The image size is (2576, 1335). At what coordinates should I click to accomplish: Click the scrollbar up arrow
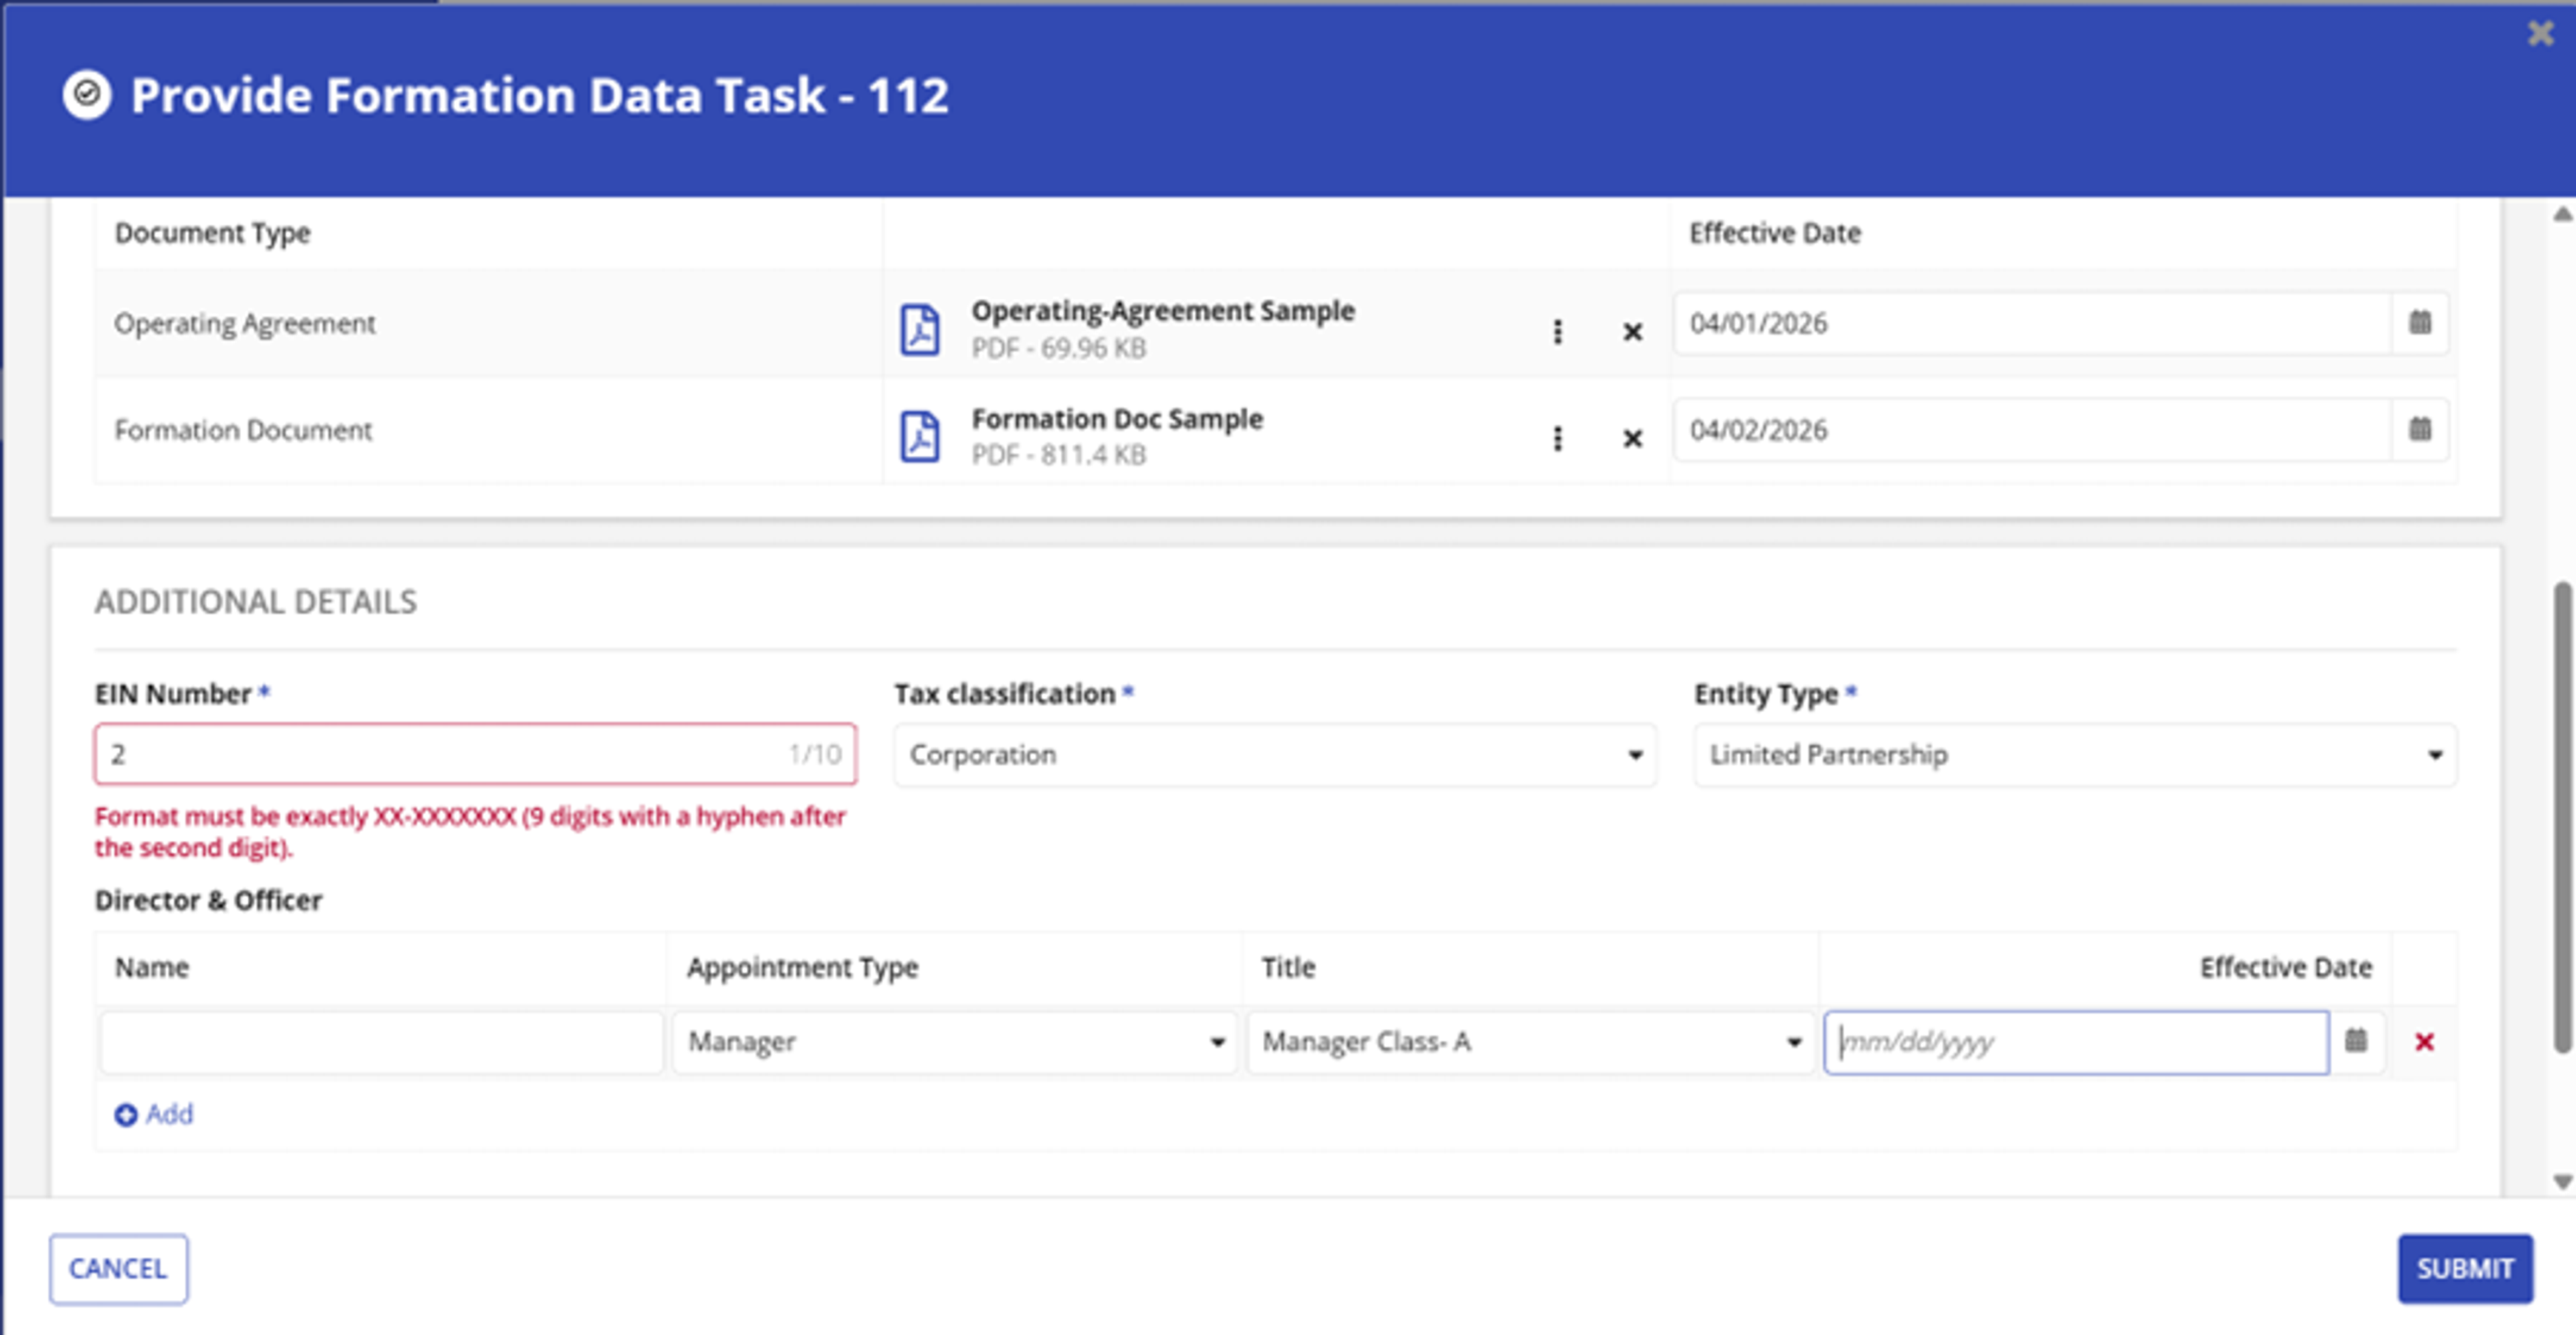tap(2562, 214)
